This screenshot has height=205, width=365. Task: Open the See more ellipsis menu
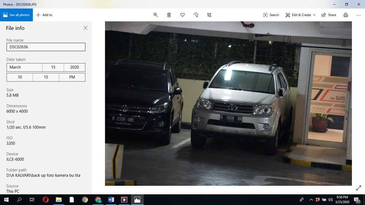[x=359, y=15]
